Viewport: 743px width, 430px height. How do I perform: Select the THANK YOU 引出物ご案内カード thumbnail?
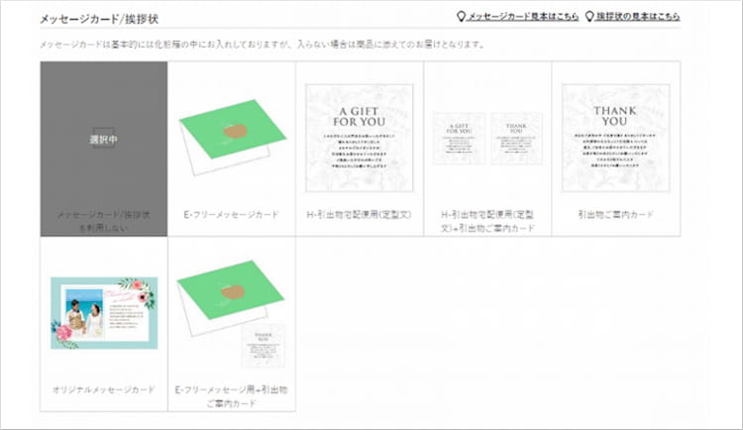[x=616, y=138]
